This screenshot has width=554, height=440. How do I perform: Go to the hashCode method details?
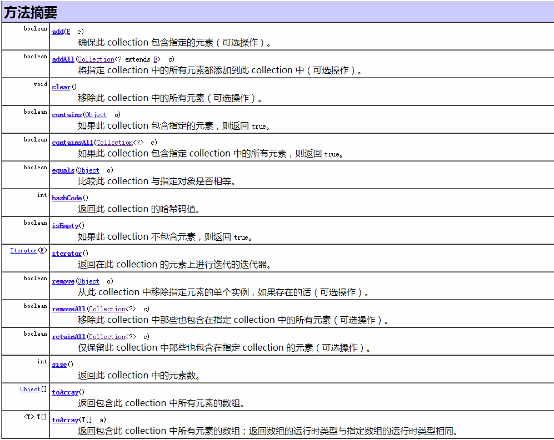point(67,198)
